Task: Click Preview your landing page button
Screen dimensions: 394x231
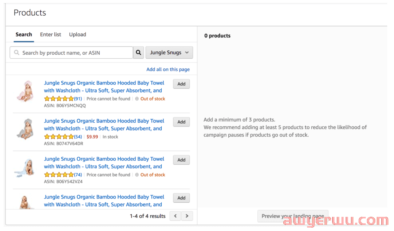Action: click(x=293, y=216)
